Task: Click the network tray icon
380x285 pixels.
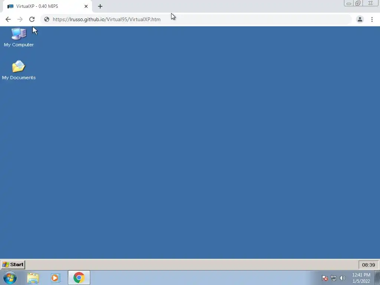Action: click(334, 278)
